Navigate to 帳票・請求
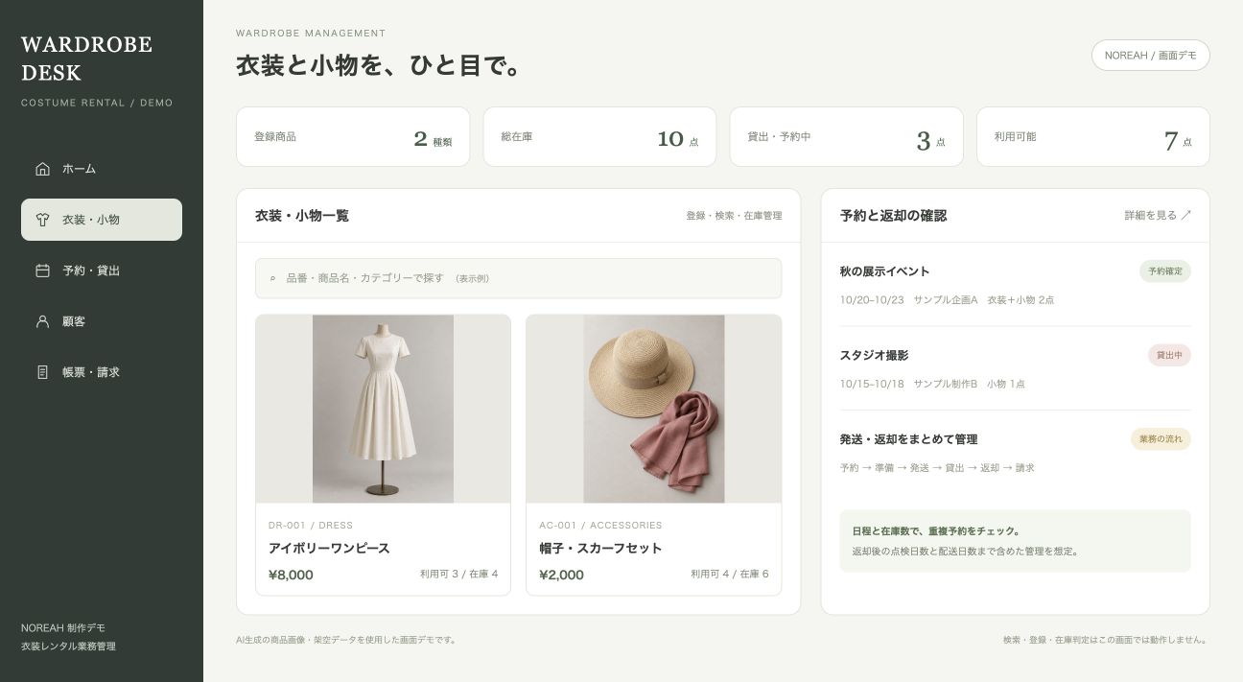The image size is (1243, 682). coord(102,372)
